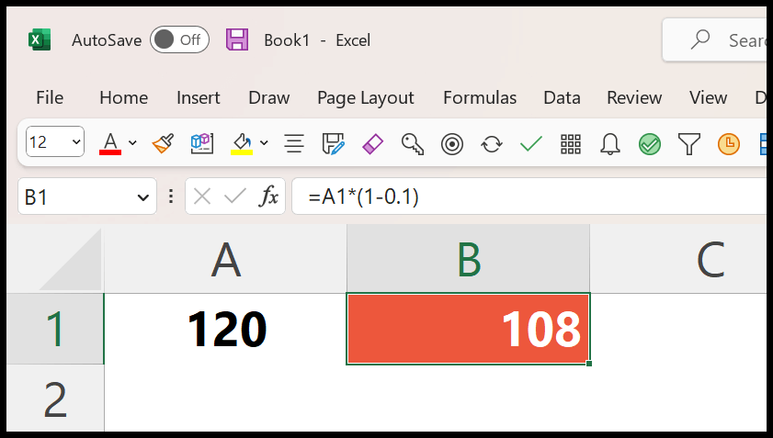This screenshot has height=438, width=773.
Task: Open the Formulas tab
Action: point(480,97)
